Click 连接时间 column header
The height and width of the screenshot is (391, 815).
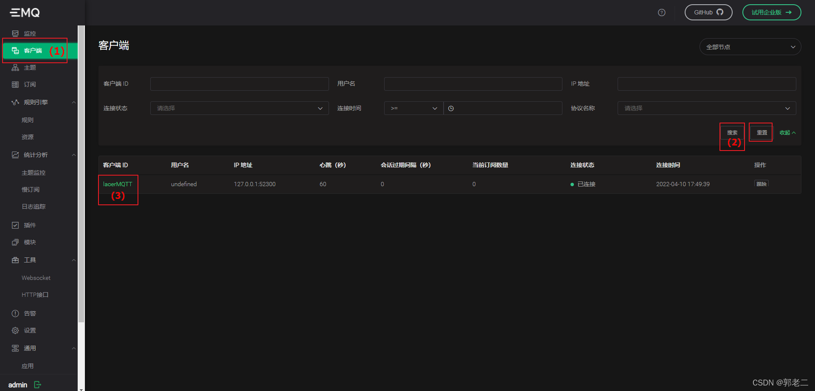[668, 165]
